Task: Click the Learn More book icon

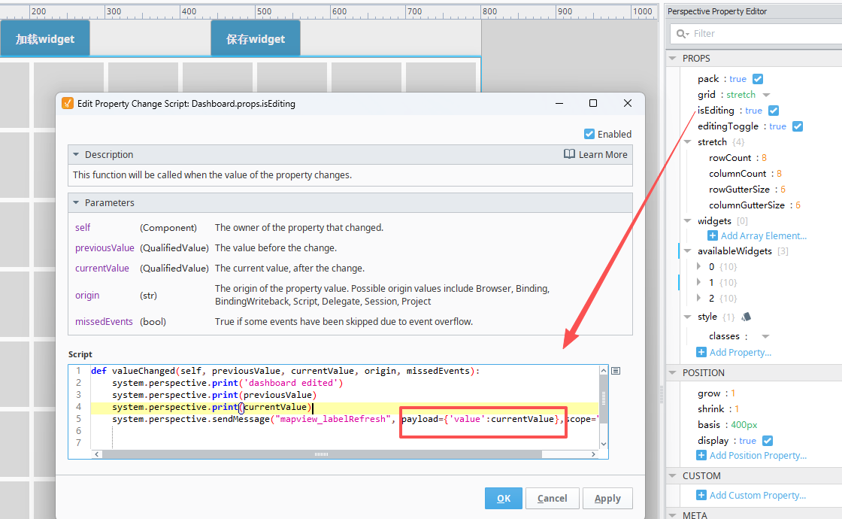Action: pyautogui.click(x=569, y=154)
